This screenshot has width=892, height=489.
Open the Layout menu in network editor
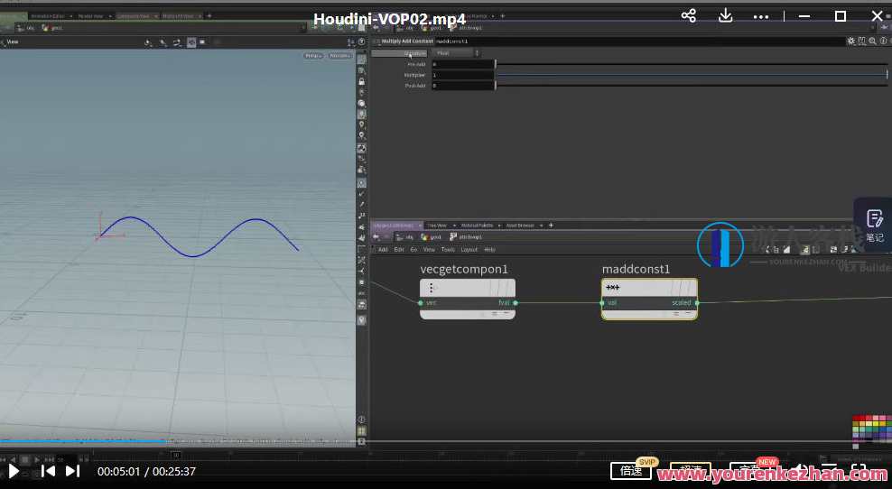tap(469, 250)
